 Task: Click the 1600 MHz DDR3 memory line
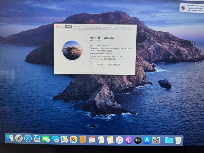[x=101, y=51]
